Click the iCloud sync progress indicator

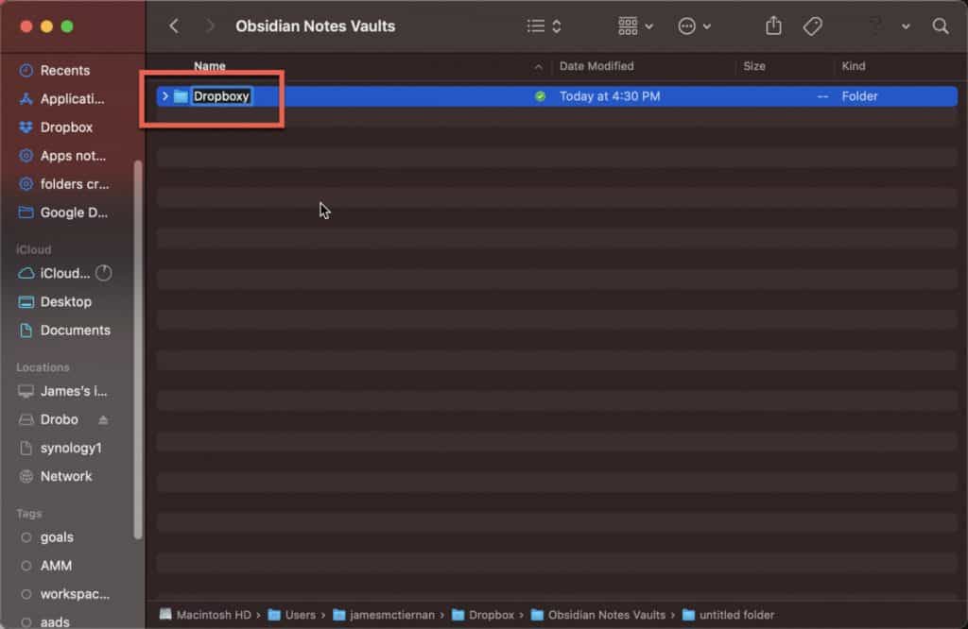tap(104, 273)
